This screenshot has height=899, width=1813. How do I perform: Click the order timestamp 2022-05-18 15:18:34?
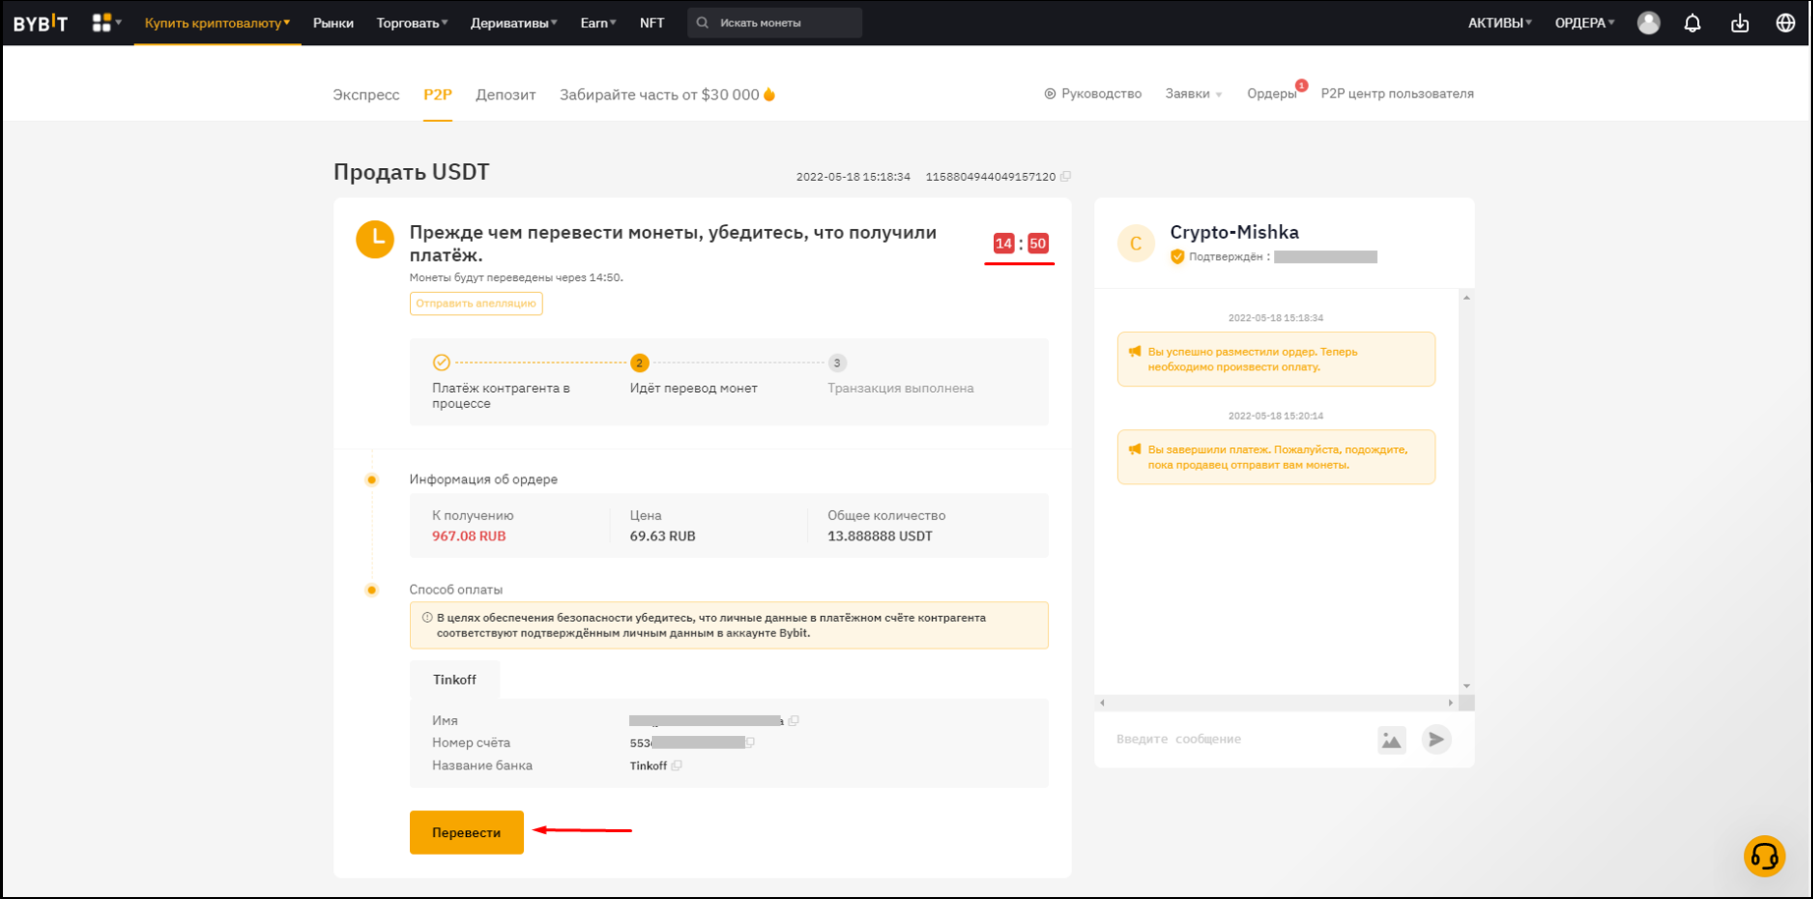coord(853,177)
